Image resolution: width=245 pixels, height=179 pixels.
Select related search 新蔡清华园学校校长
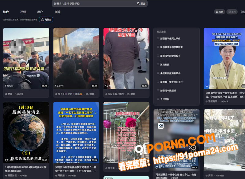click(x=170, y=56)
